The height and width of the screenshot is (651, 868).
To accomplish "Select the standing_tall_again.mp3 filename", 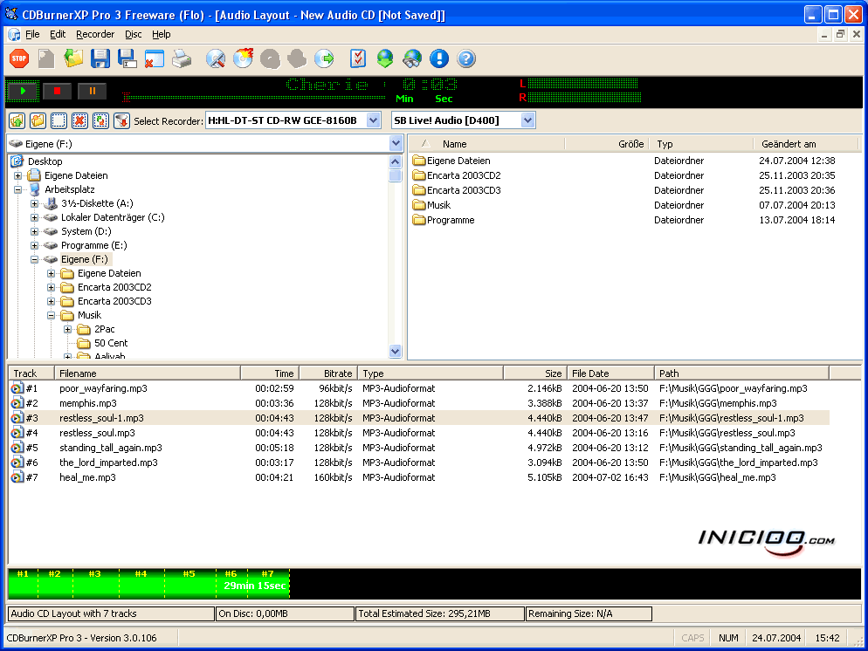I will click(111, 448).
